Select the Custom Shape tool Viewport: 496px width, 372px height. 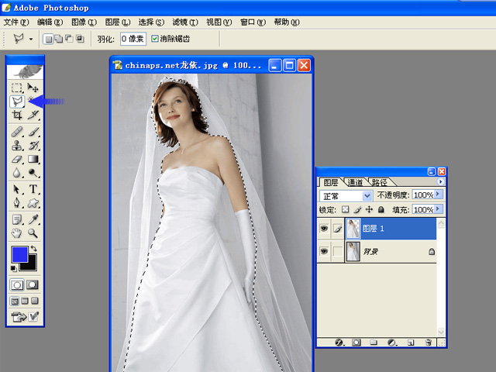(33, 203)
